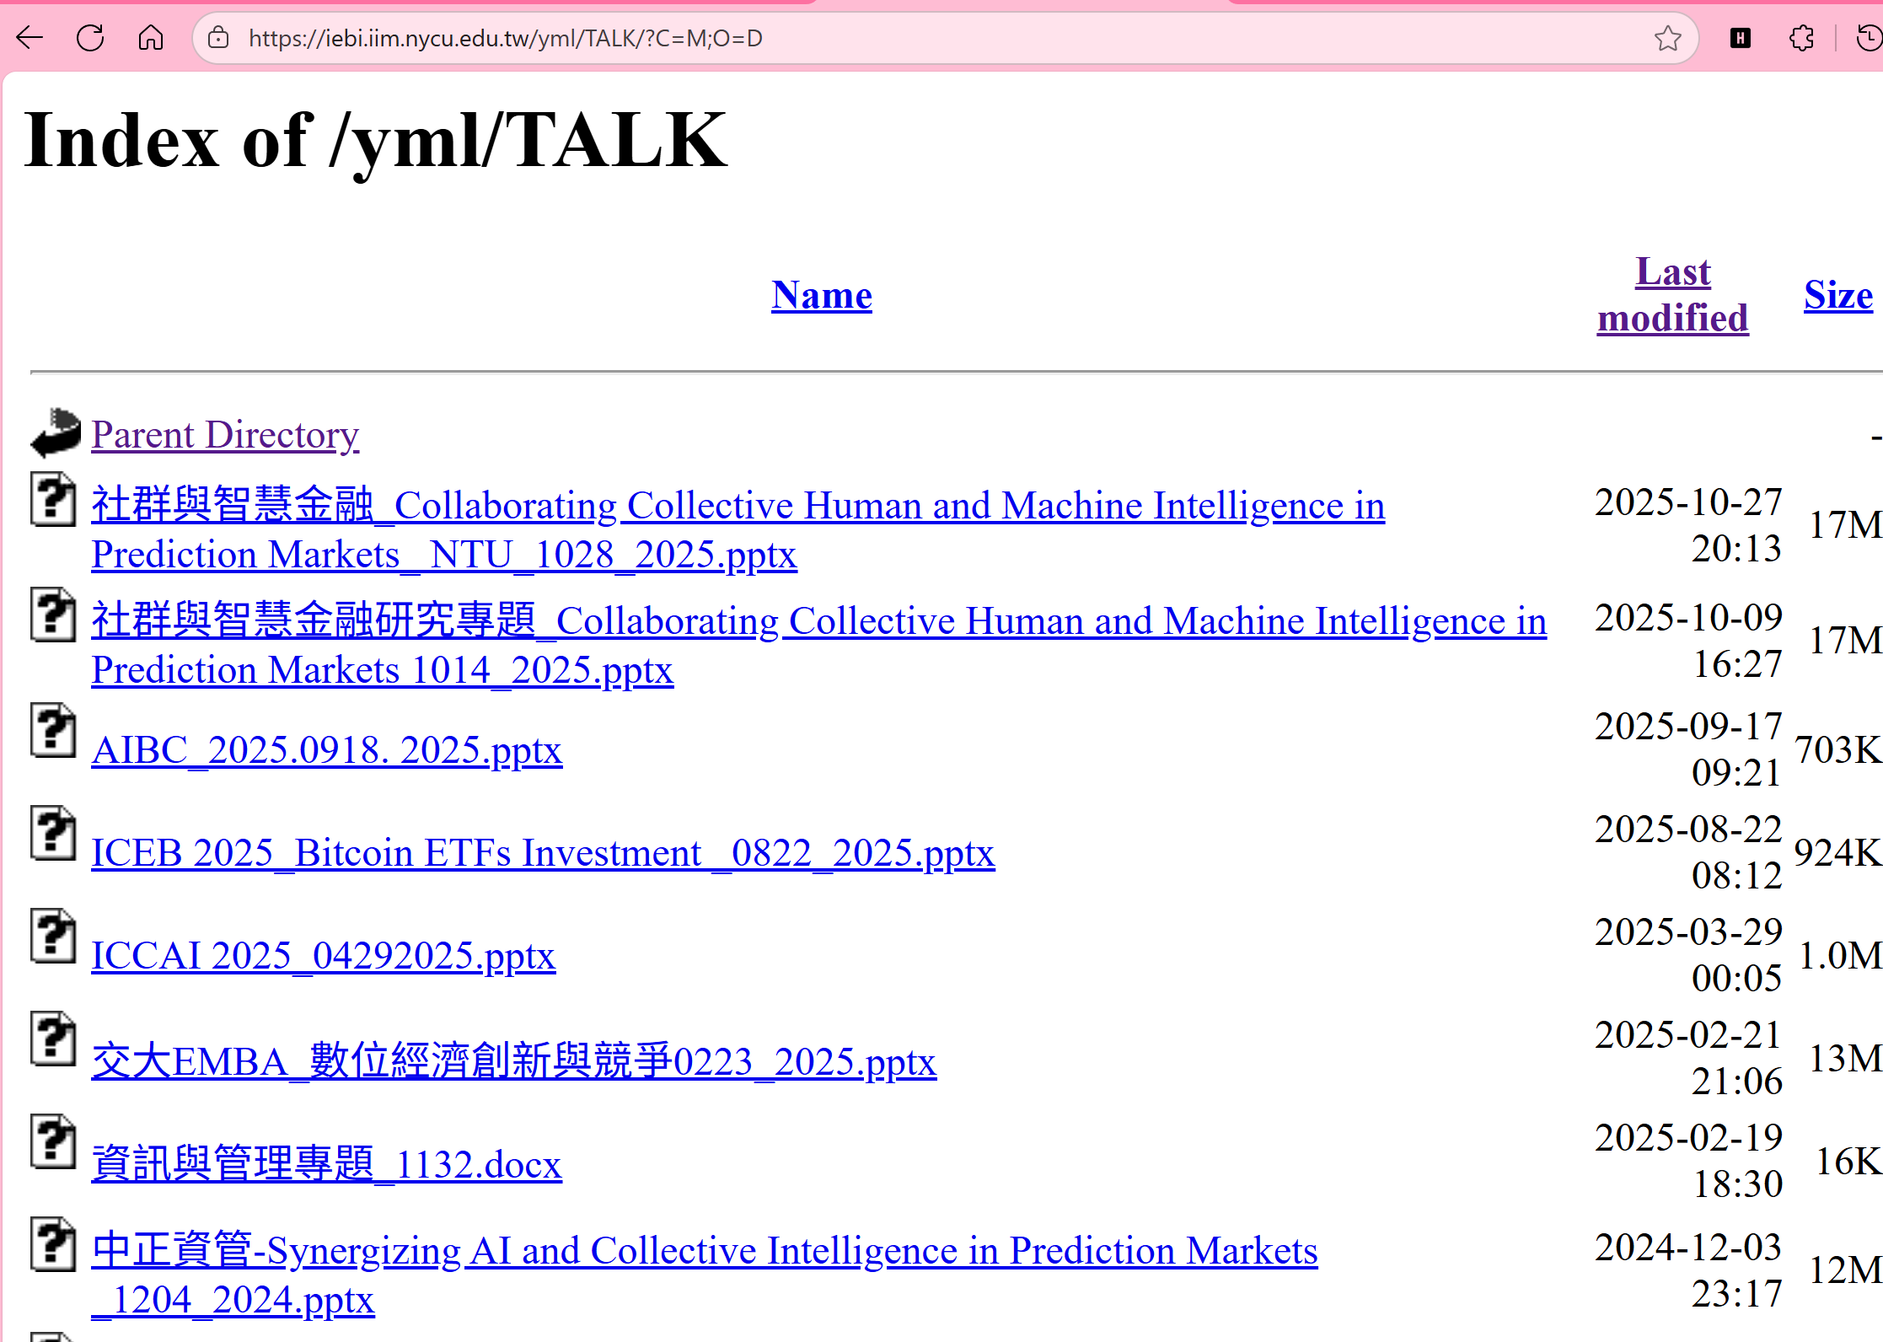Viewport: 1883px width, 1342px height.
Task: Click the 2025-02-19 18:30 modified date
Action: tap(1688, 1160)
